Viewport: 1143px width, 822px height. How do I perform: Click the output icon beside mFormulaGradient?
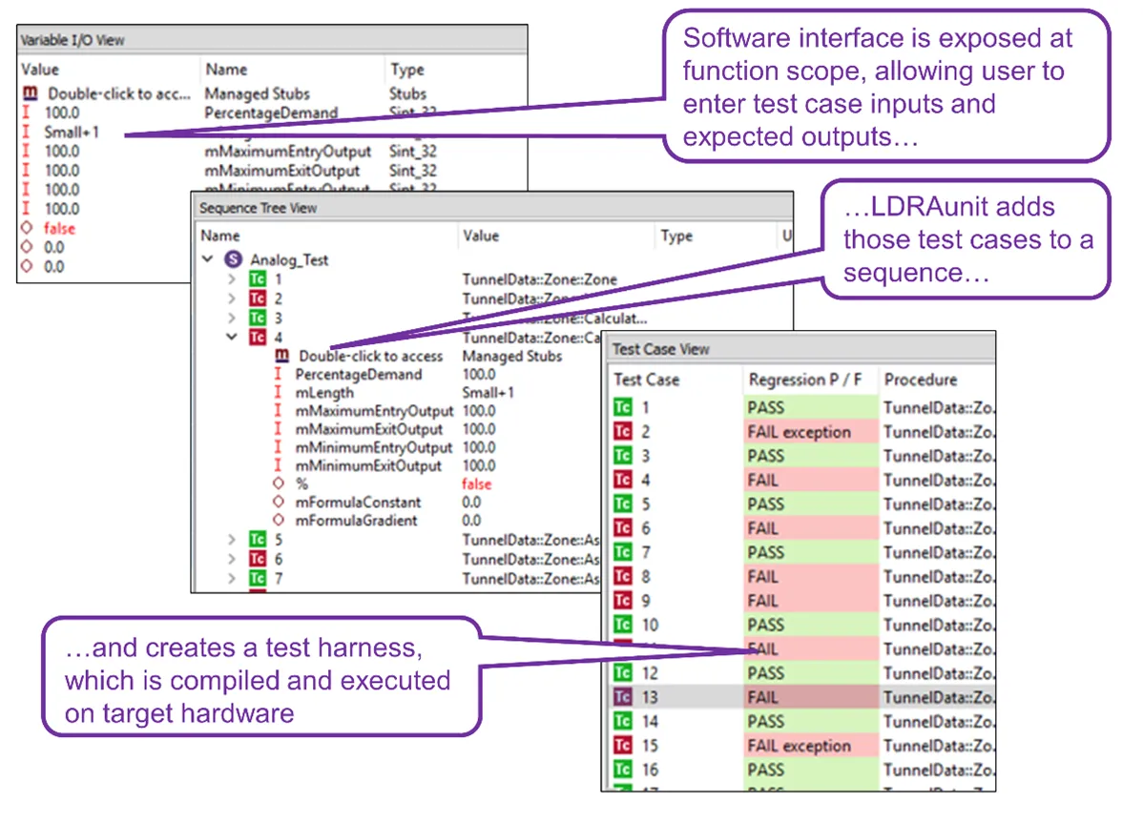point(278,520)
